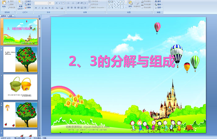217x139 pixels.
Task: Select the straight Line shape
Action: pyautogui.click(x=115, y=2)
